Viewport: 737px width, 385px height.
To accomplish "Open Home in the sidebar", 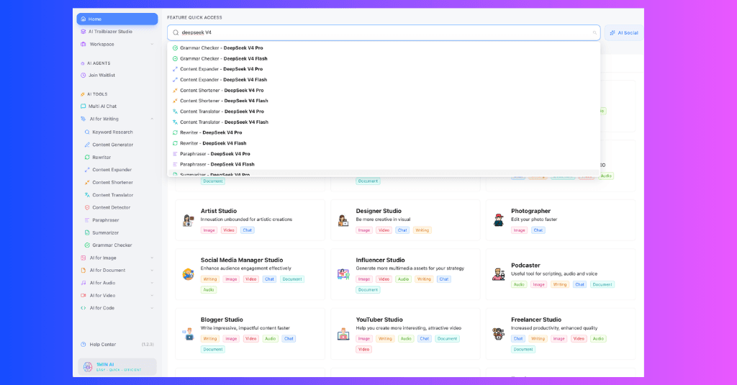I will pyautogui.click(x=117, y=19).
